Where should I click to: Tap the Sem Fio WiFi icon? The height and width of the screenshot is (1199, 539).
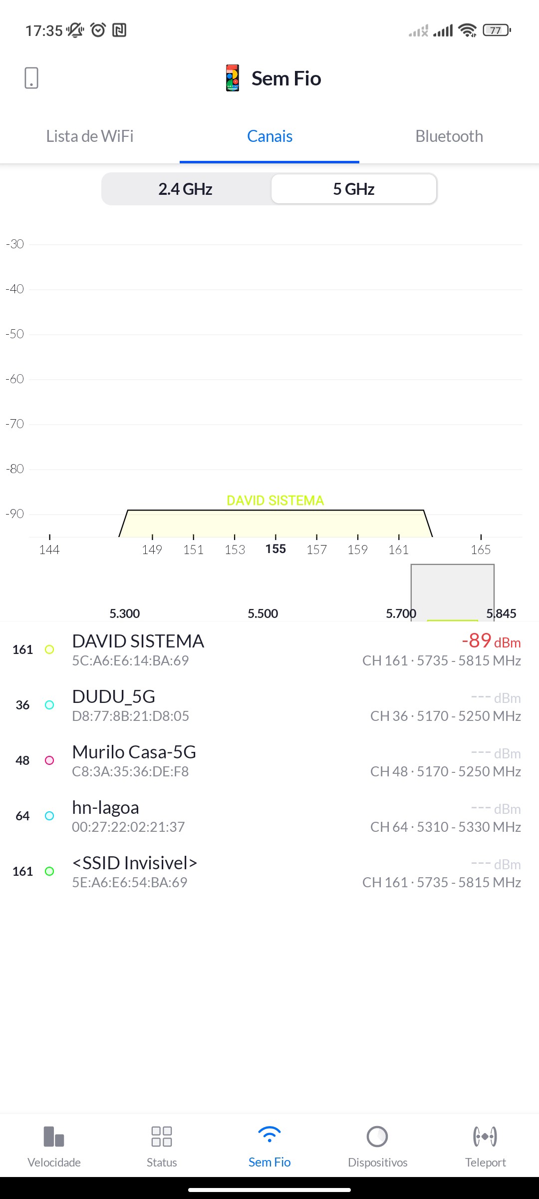(269, 1135)
